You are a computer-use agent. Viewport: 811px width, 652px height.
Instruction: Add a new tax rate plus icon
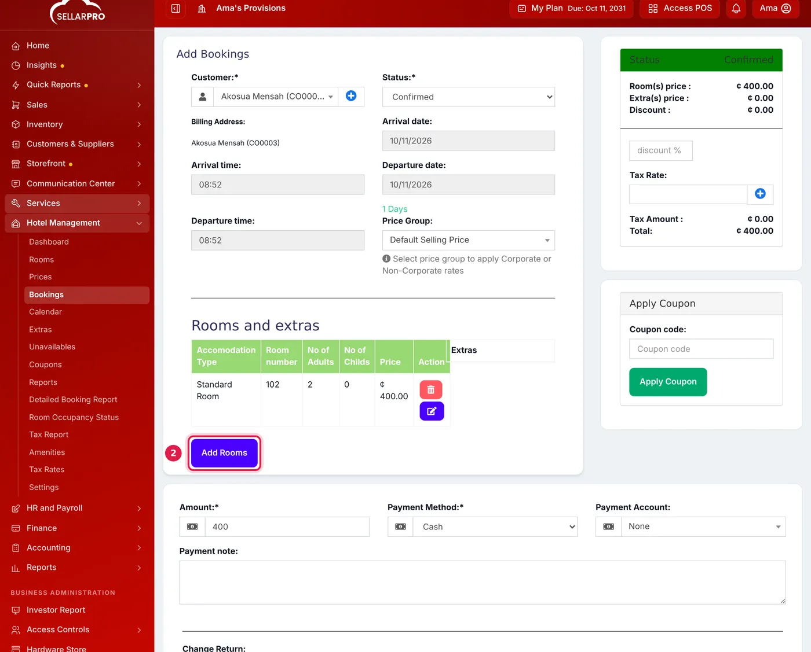click(x=760, y=194)
